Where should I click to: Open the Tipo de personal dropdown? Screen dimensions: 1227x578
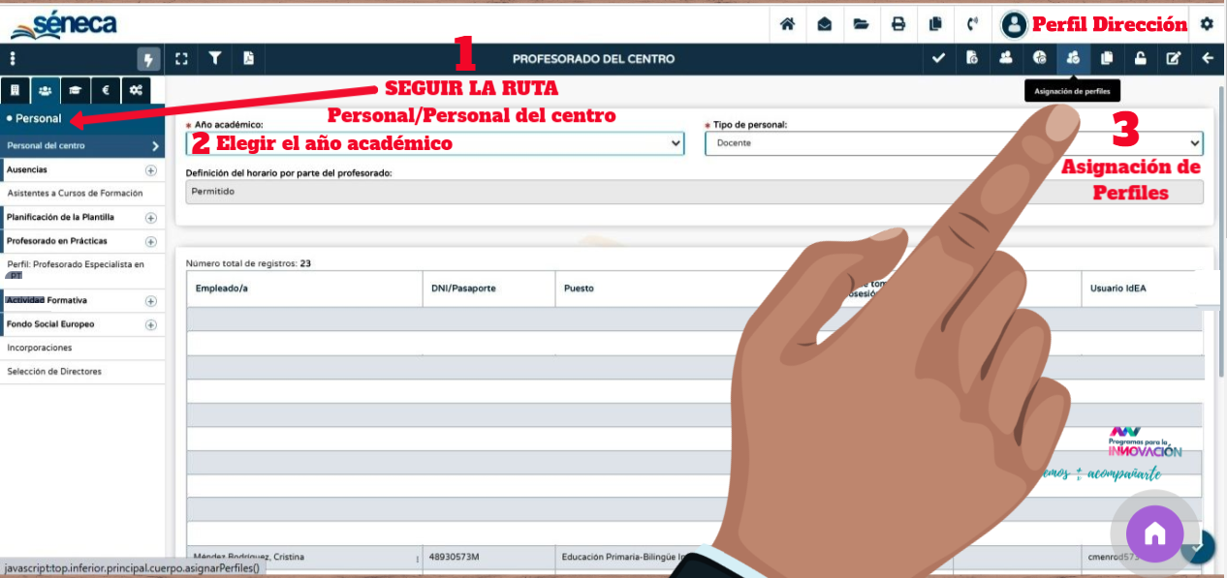(954, 143)
